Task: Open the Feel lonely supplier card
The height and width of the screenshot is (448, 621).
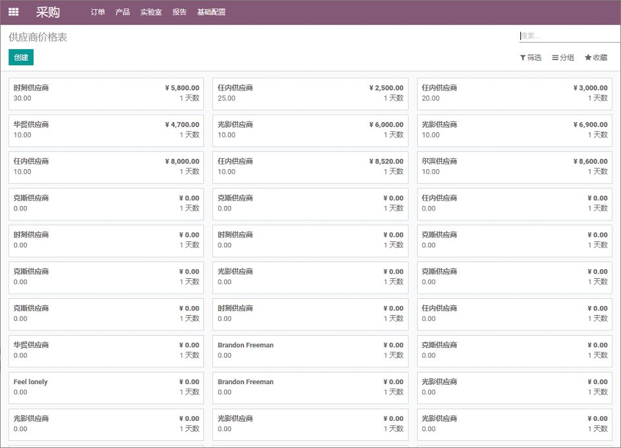Action: coord(106,387)
